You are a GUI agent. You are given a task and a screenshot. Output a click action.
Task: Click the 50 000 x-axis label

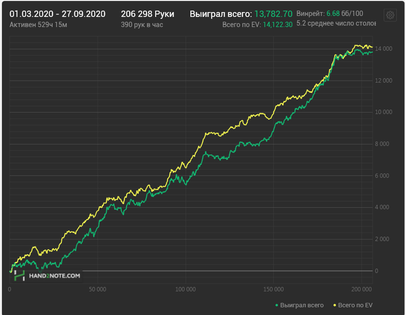97,290
